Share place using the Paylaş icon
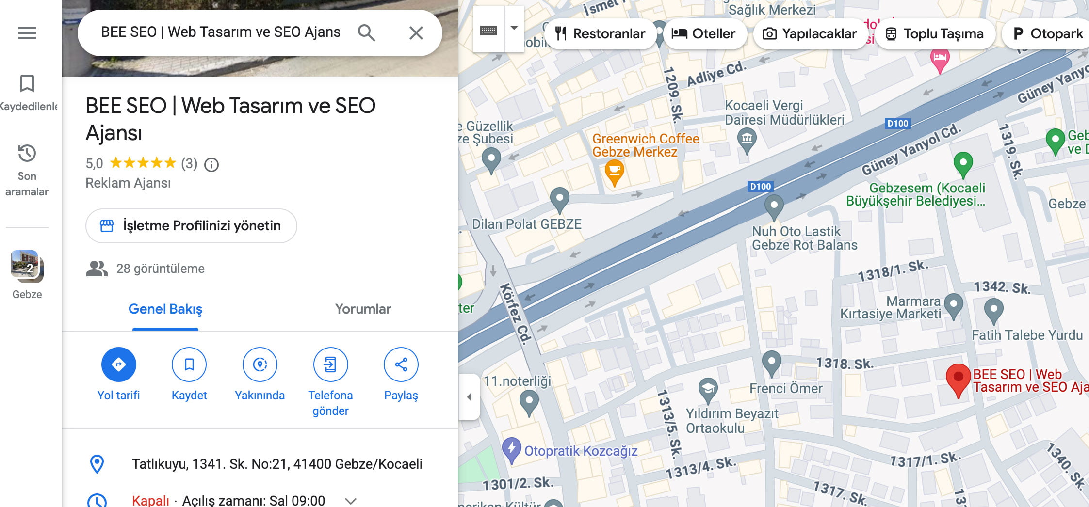The width and height of the screenshot is (1089, 507). point(401,364)
